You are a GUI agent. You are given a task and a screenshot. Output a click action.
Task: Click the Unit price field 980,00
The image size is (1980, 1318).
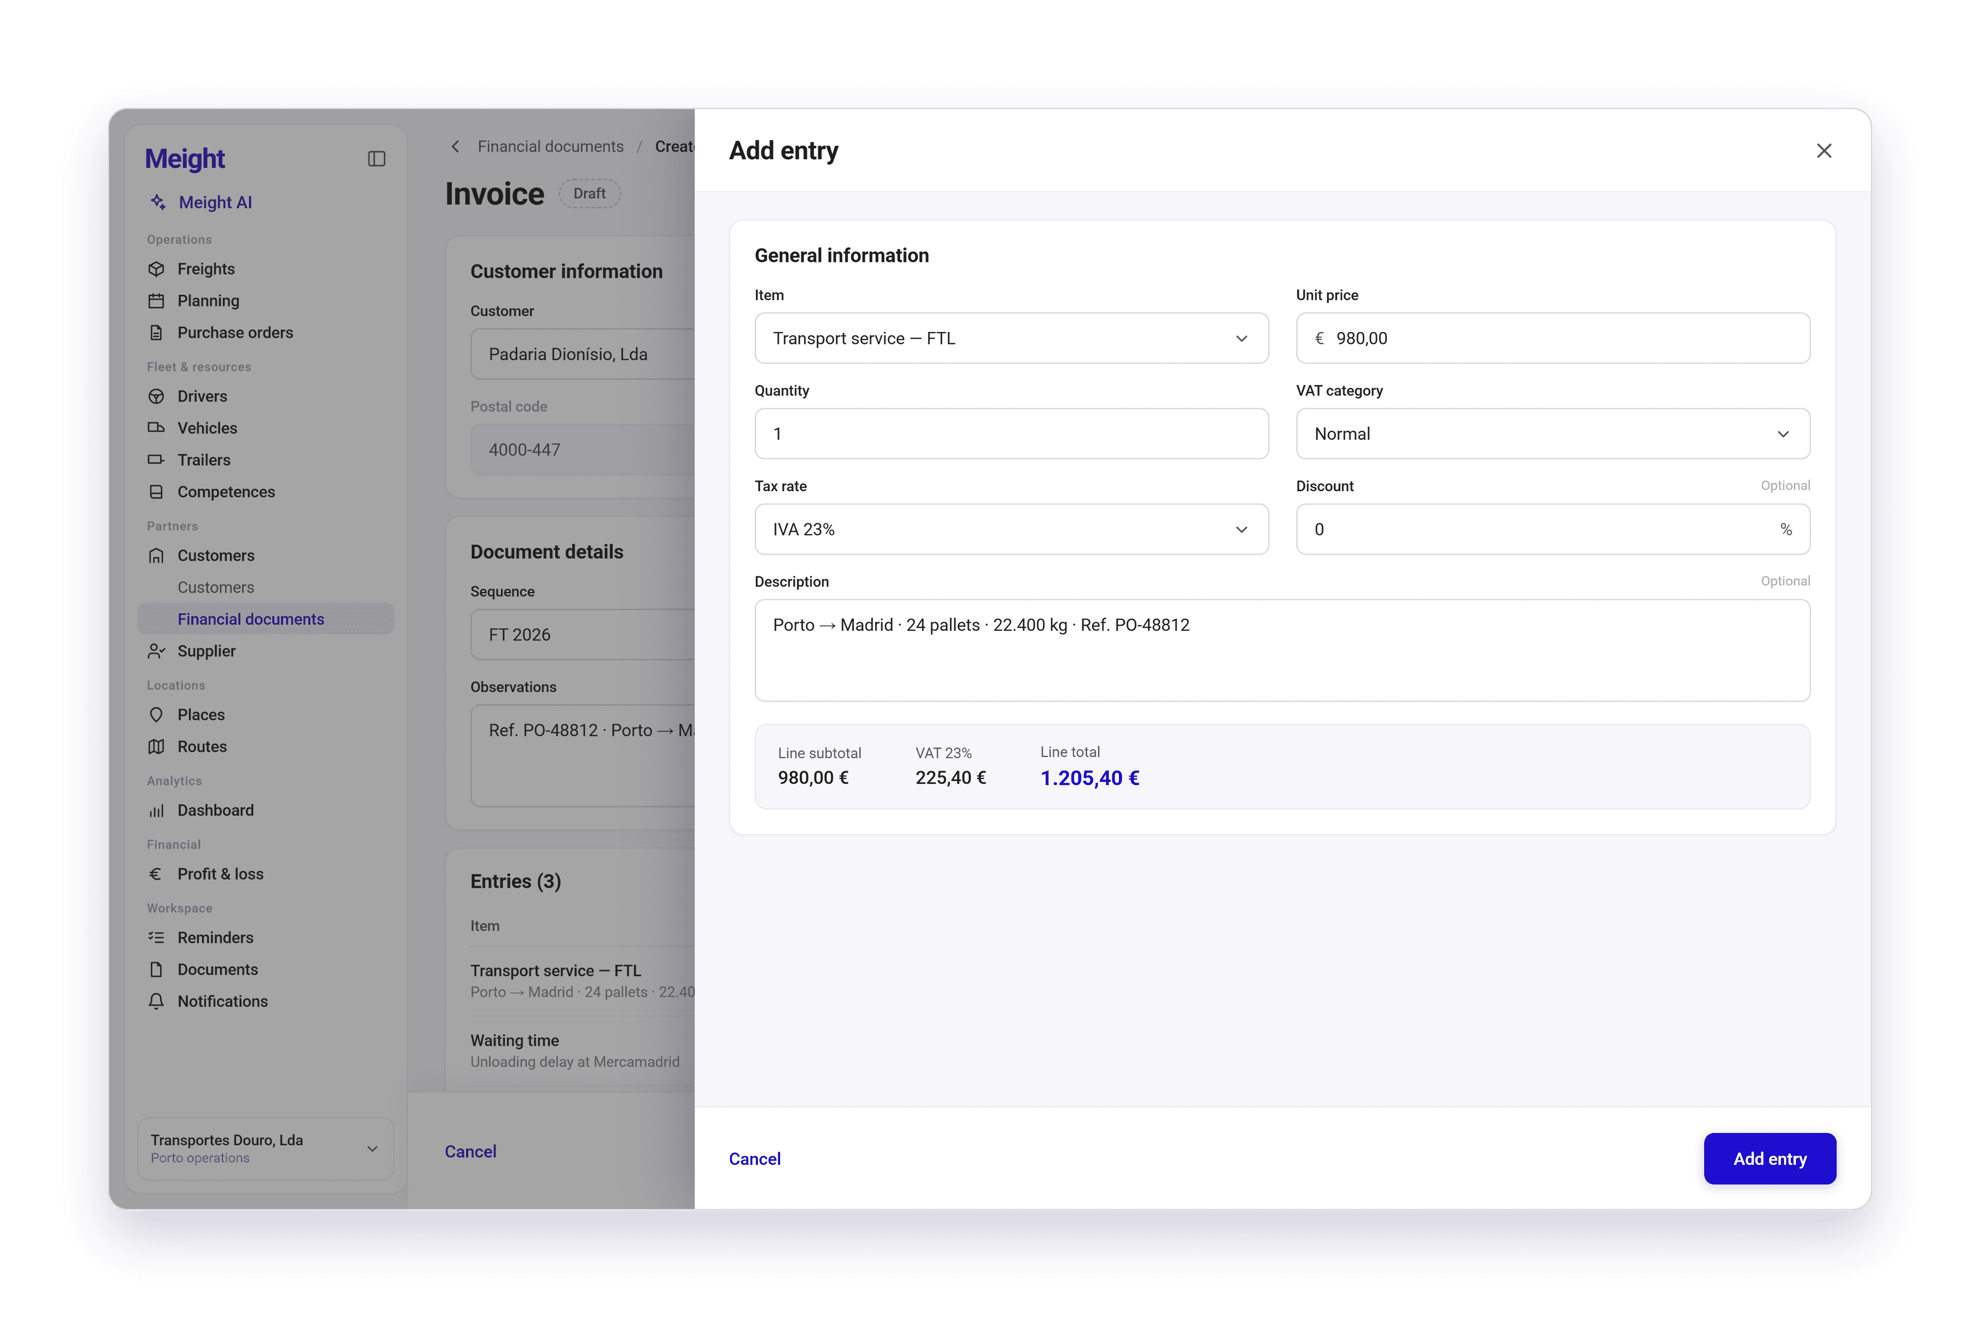click(x=1552, y=338)
